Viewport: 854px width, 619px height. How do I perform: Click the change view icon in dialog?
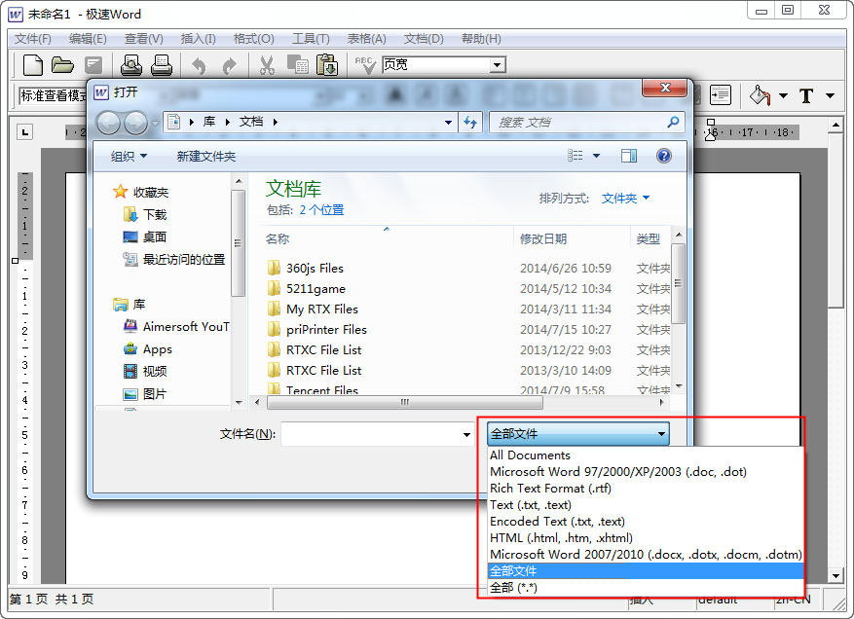pyautogui.click(x=576, y=156)
